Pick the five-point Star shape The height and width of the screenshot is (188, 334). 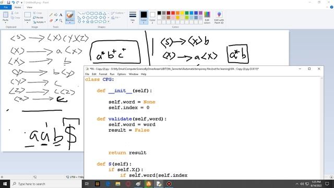click(88, 21)
